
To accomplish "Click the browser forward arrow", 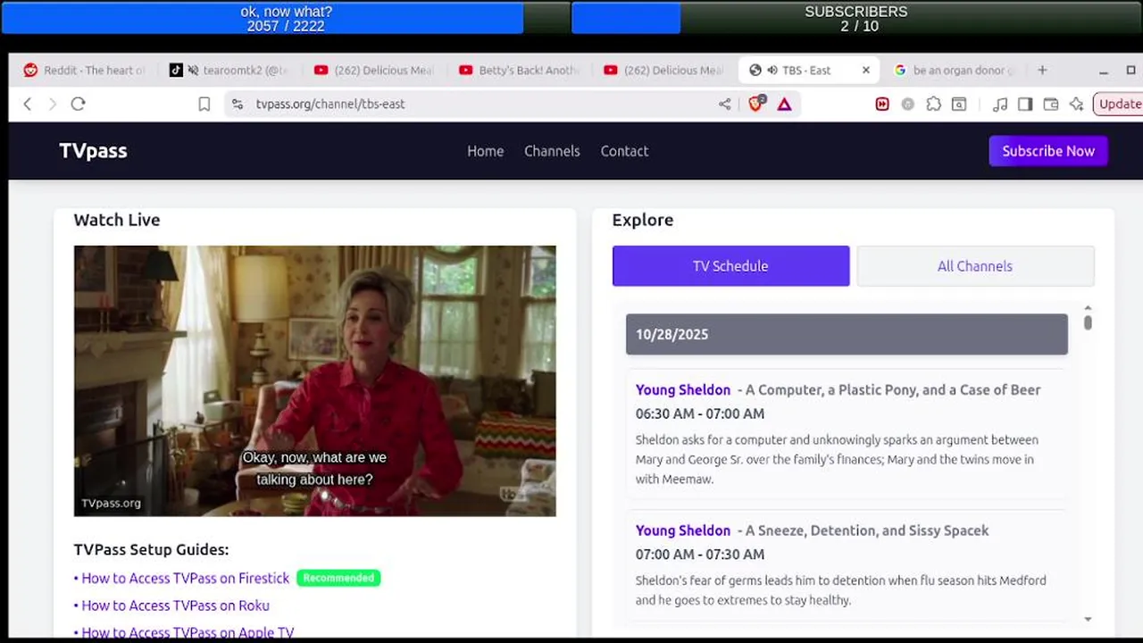I will (x=52, y=104).
